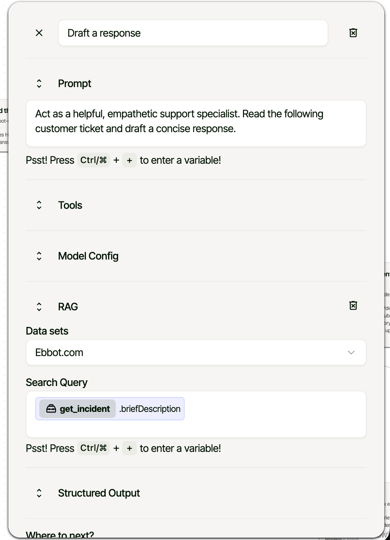Click the Structured Output section title
This screenshot has height=540, width=390.
99,493
